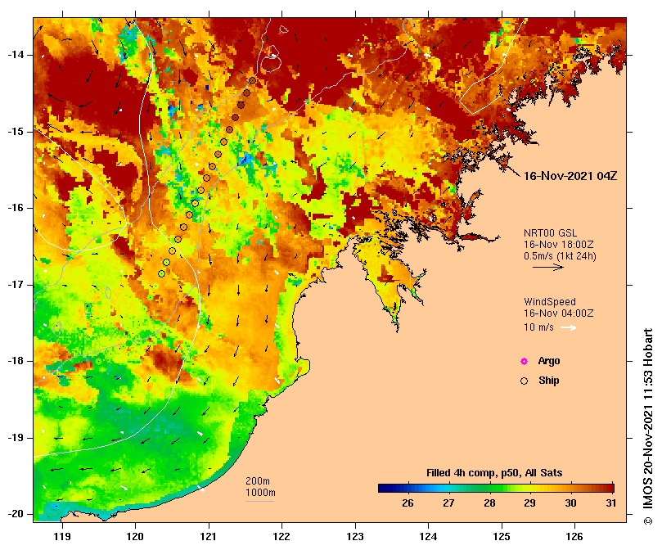
Task: Click the colour bar tick label 29
Action: point(530,503)
